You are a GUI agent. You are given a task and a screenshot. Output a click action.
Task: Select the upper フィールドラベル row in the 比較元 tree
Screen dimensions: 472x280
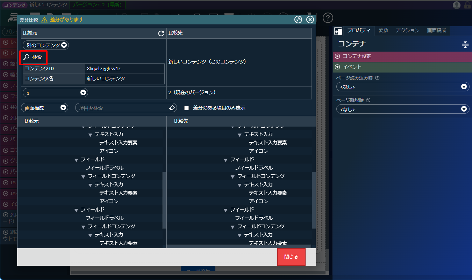pos(105,168)
